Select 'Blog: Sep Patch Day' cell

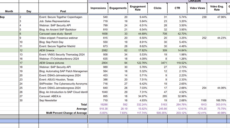[63, 42]
